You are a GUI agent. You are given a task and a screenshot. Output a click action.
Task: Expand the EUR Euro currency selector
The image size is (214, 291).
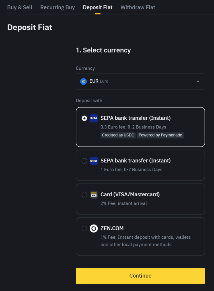[x=140, y=82]
